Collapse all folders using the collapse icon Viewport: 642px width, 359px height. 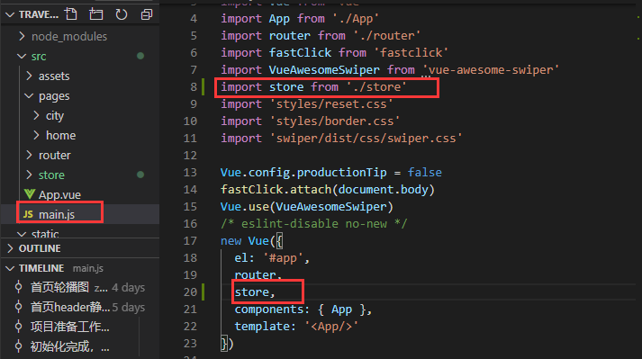pyautogui.click(x=146, y=14)
